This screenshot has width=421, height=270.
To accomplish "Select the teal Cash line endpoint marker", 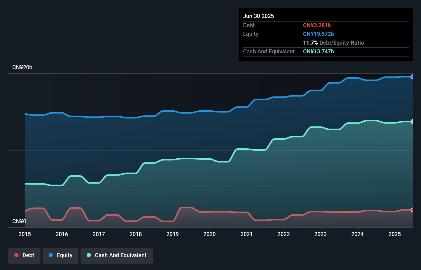I will pyautogui.click(x=413, y=121).
